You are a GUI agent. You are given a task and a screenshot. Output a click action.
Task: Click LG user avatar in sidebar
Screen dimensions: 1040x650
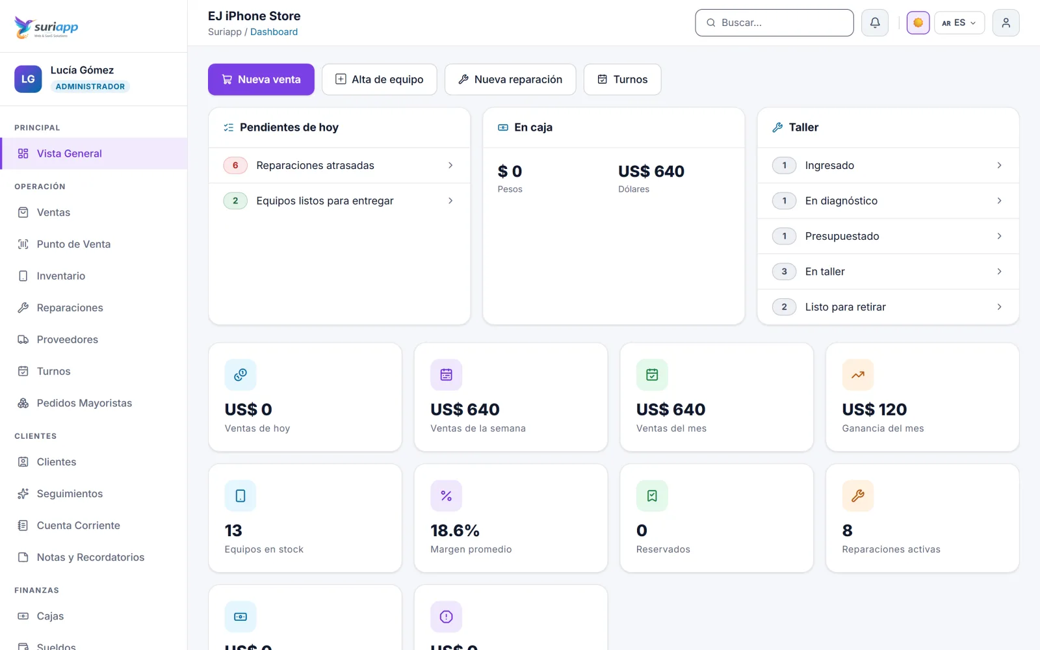tap(28, 79)
